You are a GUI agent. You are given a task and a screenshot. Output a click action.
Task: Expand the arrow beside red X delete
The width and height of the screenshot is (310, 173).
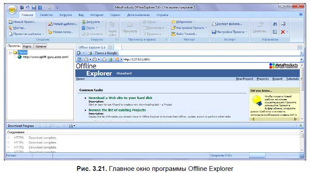point(287,32)
